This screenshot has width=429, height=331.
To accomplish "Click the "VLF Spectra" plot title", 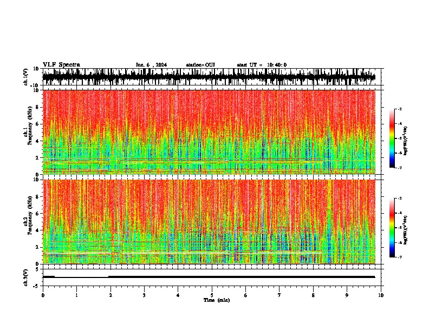I will pos(61,65).
